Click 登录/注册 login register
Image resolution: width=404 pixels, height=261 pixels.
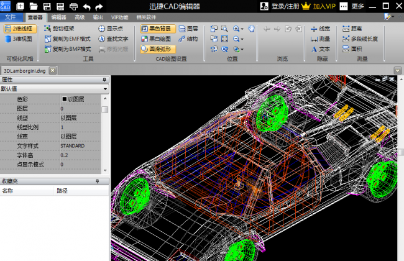point(280,6)
